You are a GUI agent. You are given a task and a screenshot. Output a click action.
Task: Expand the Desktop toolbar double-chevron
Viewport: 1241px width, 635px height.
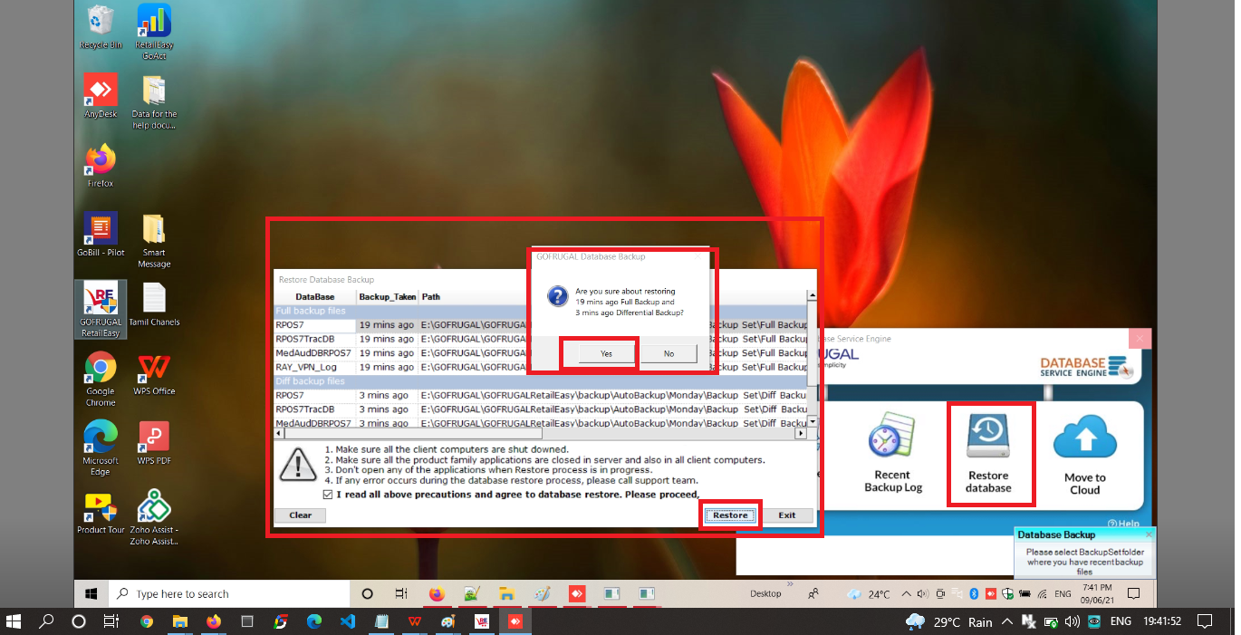point(790,584)
